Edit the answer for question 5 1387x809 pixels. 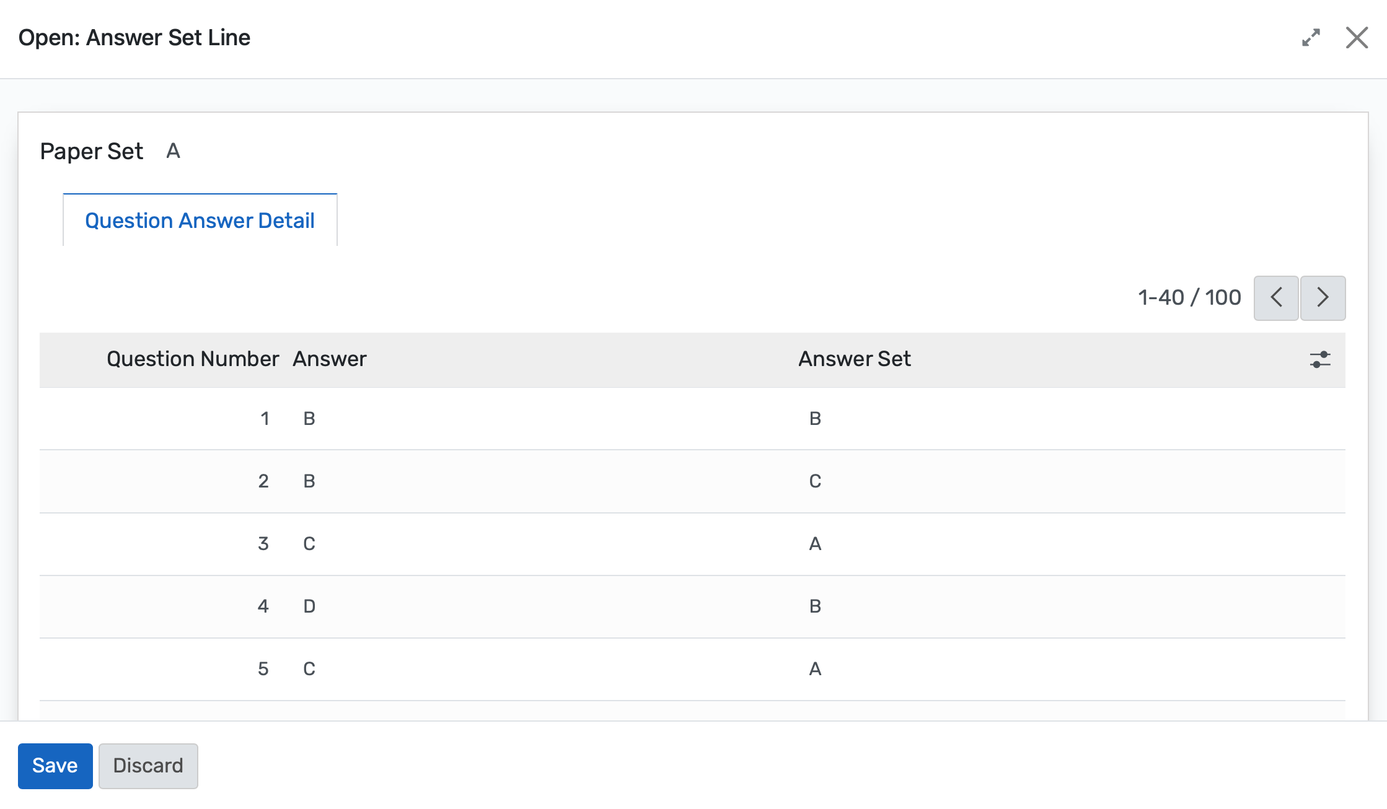(x=309, y=668)
